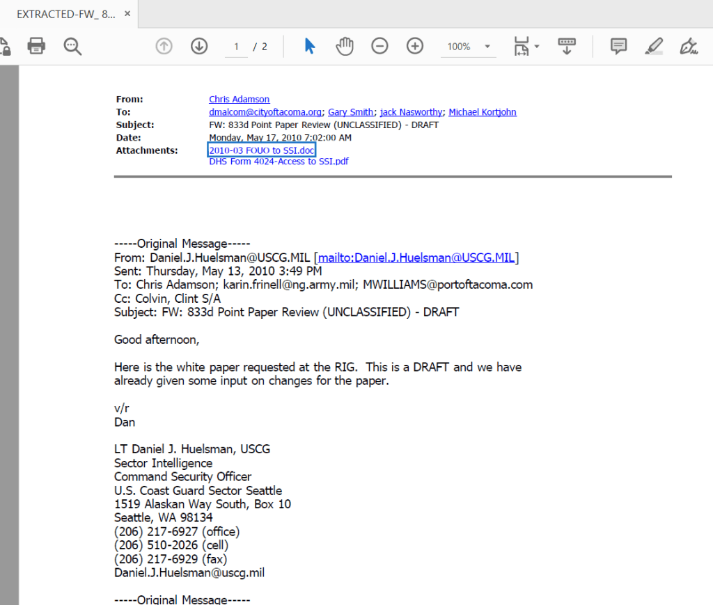
Task: Open the Find text magnifier tool
Action: point(72,47)
